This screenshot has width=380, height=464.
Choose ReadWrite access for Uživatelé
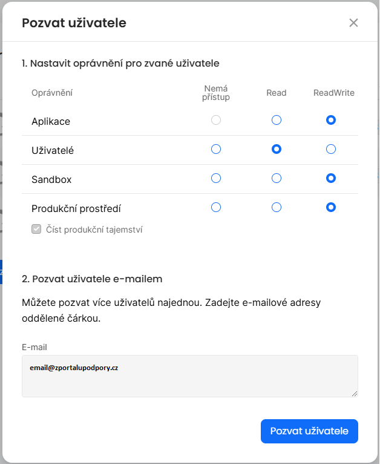tap(331, 149)
